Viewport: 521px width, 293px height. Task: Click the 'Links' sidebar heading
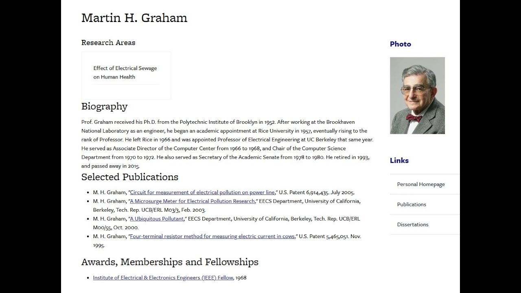(x=399, y=160)
